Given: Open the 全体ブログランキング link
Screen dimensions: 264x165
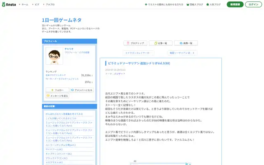Looking at the screenshot, I should (x=56, y=75).
